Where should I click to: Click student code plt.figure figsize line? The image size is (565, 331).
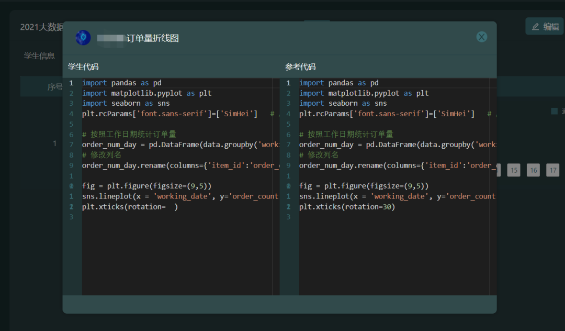click(x=146, y=186)
